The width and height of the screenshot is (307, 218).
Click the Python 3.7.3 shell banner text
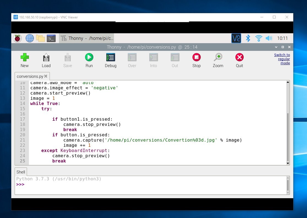(59, 179)
